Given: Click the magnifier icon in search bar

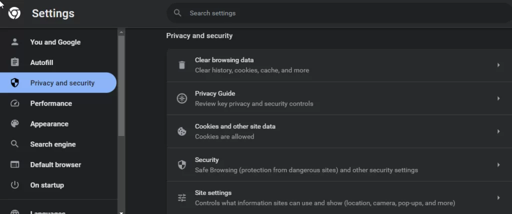Looking at the screenshot, I should pyautogui.click(x=177, y=13).
